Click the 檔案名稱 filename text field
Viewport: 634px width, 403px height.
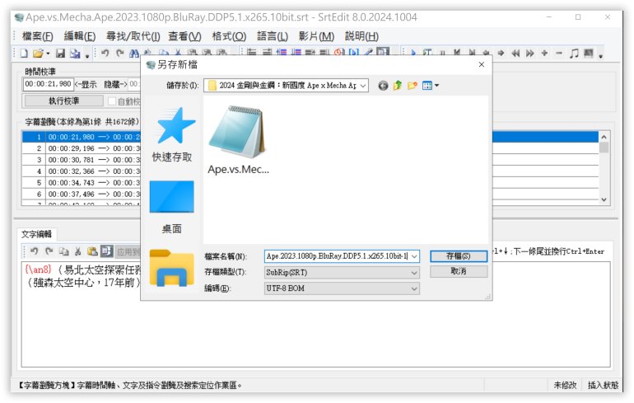(x=336, y=256)
